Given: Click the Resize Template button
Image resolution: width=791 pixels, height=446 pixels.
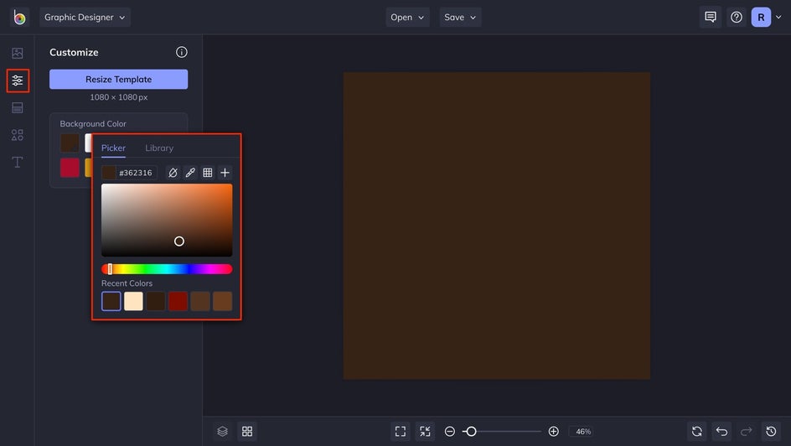Looking at the screenshot, I should [x=118, y=79].
